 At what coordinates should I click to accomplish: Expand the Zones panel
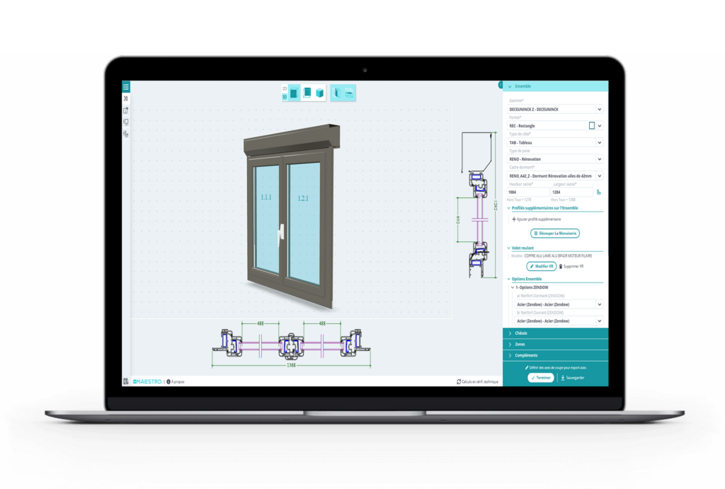point(555,345)
